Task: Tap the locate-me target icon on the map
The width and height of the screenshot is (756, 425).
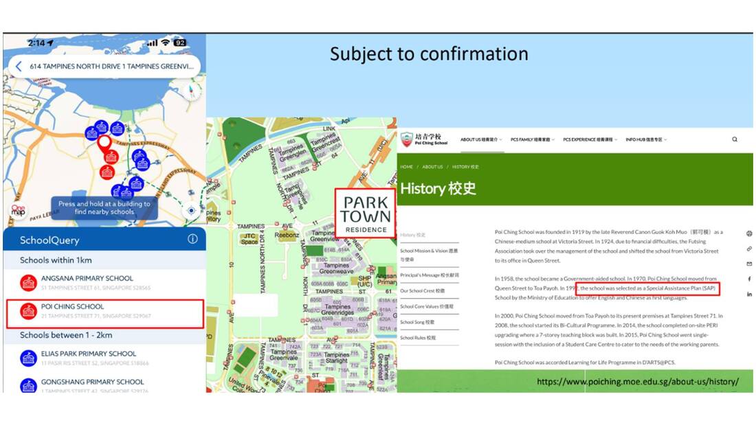Action: [192, 211]
